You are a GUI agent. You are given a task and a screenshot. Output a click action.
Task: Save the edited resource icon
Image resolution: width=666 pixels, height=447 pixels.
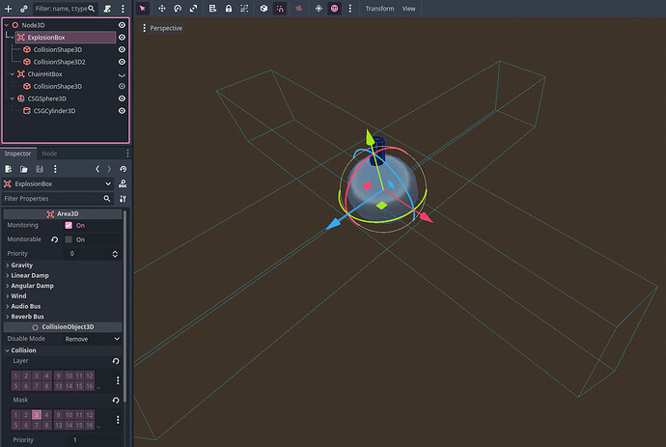click(x=40, y=169)
